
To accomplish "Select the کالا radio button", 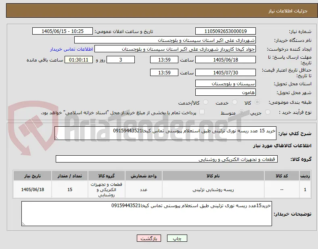I will coord(257,102).
